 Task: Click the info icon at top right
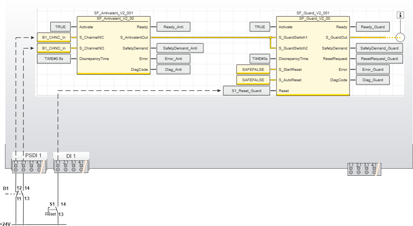click(401, 15)
